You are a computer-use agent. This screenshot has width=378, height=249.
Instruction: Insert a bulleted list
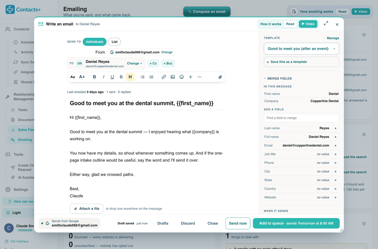(x=142, y=77)
